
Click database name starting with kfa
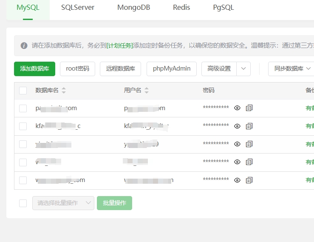[58, 126]
